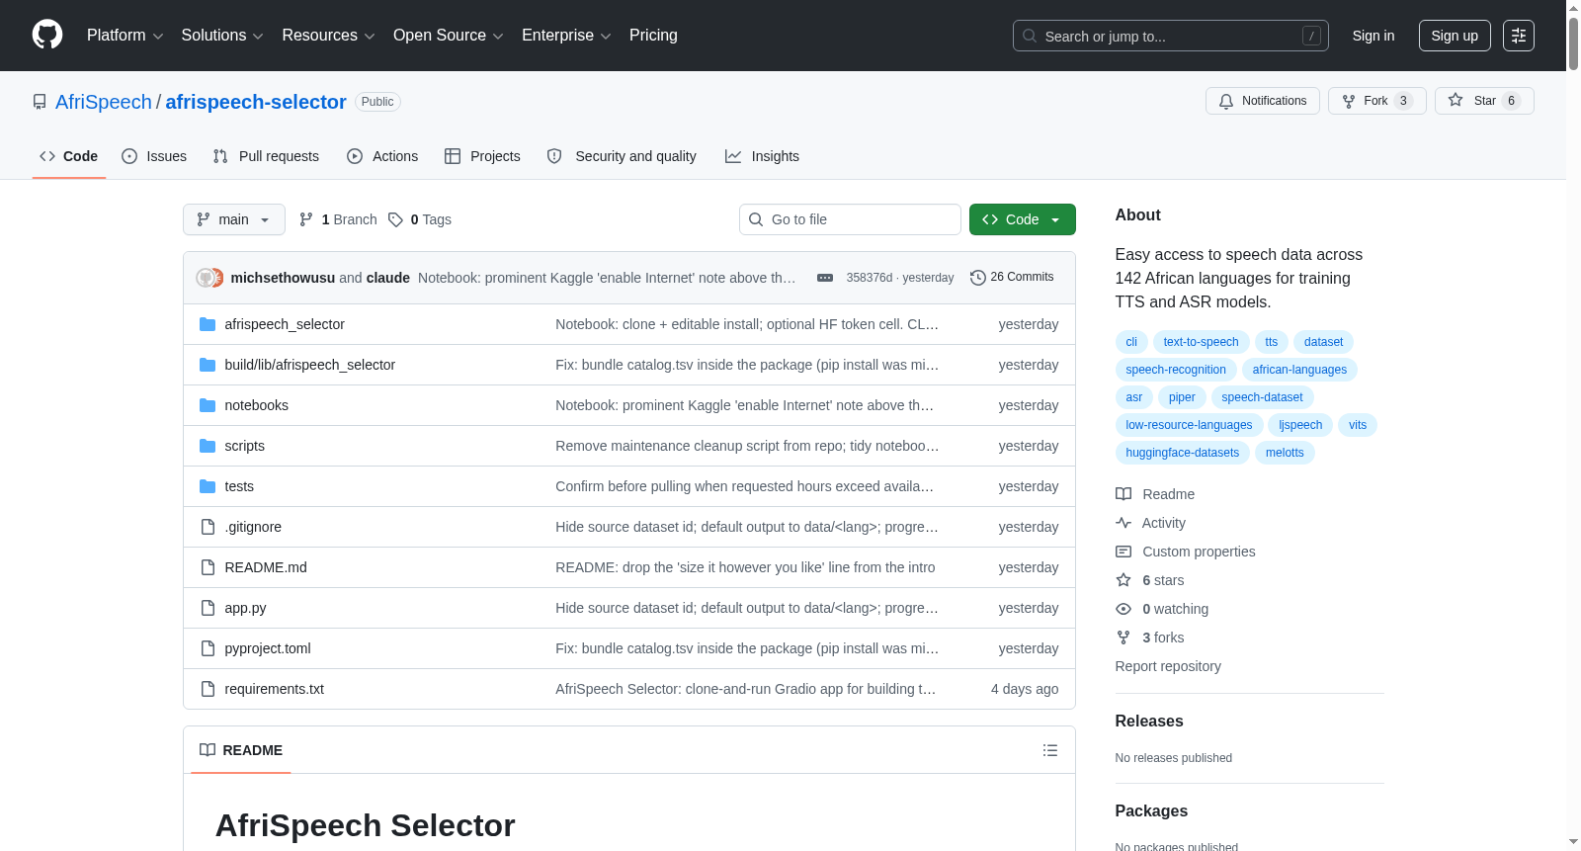This screenshot has width=1581, height=851.
Task: Click the Report repository link
Action: [x=1168, y=666]
